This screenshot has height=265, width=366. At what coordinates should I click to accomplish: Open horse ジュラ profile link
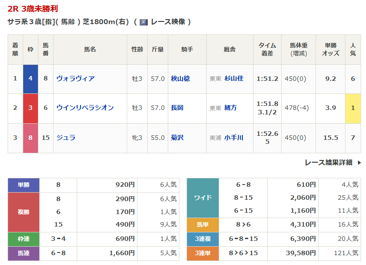point(66,138)
